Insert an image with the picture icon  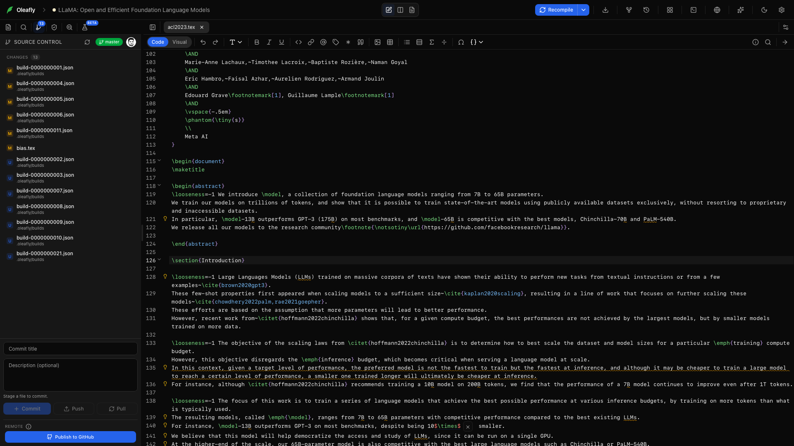click(378, 42)
